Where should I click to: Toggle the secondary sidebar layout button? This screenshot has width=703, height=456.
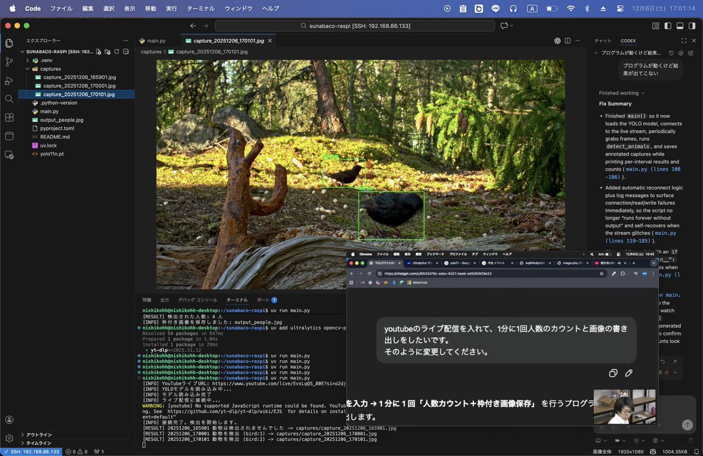(692, 26)
